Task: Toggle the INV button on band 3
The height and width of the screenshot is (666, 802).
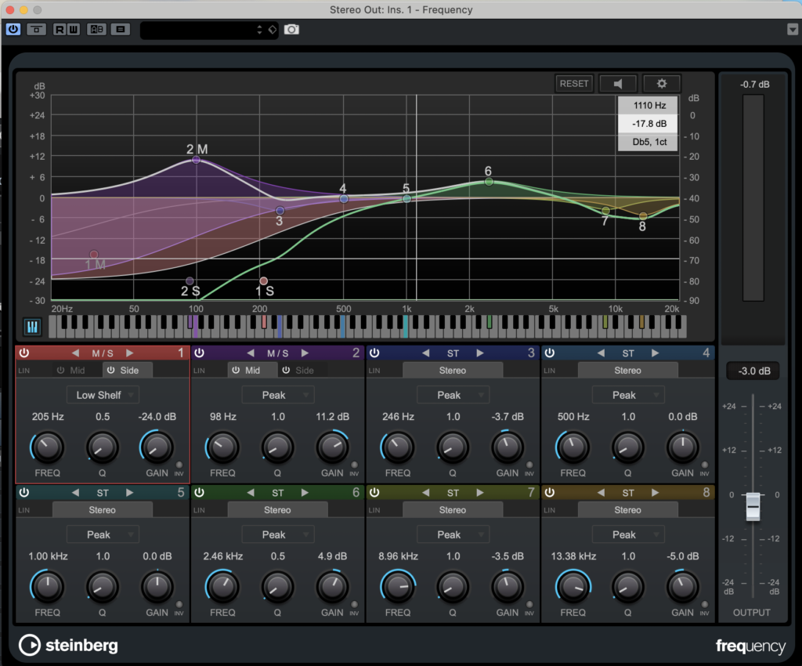Action: pyautogui.click(x=529, y=466)
